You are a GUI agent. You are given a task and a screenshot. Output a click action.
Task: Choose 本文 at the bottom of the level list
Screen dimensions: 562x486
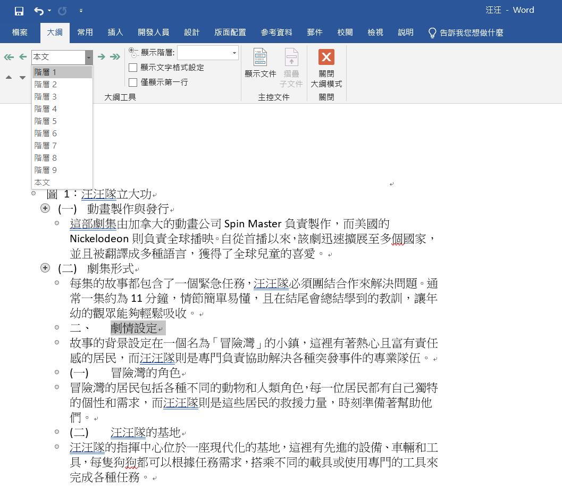62,183
